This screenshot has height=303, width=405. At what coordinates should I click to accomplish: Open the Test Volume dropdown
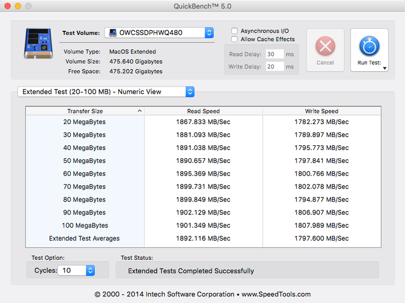(209, 33)
